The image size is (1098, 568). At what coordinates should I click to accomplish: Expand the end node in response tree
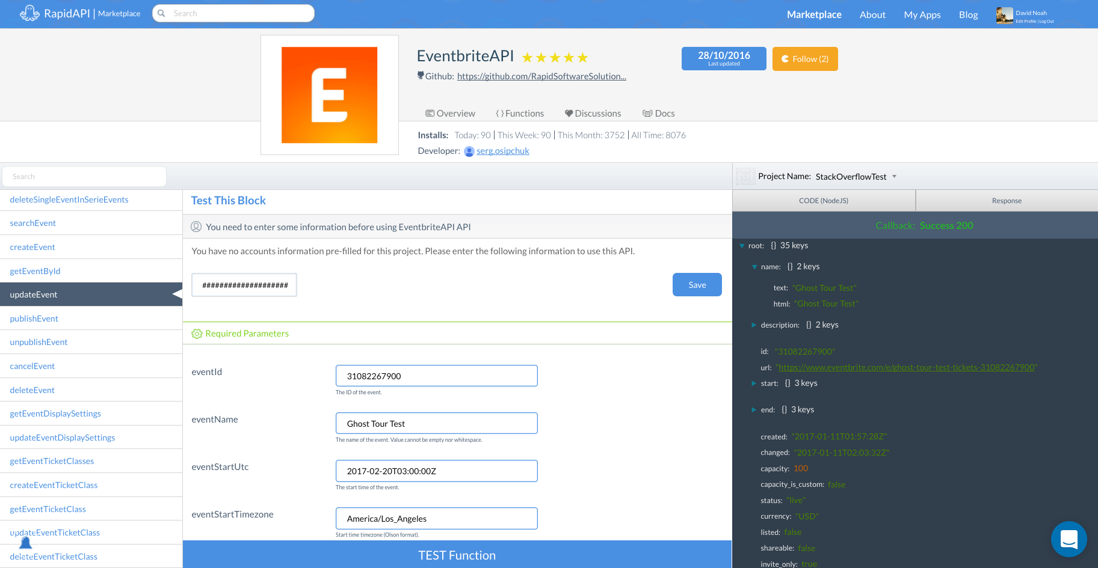[x=754, y=410]
